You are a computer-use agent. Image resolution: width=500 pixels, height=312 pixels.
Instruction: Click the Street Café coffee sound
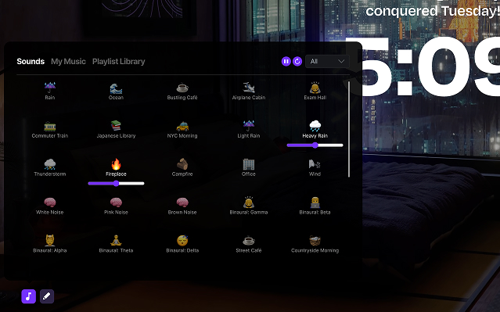(249, 244)
